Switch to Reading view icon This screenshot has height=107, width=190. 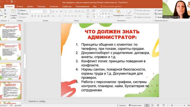click(x=158, y=106)
